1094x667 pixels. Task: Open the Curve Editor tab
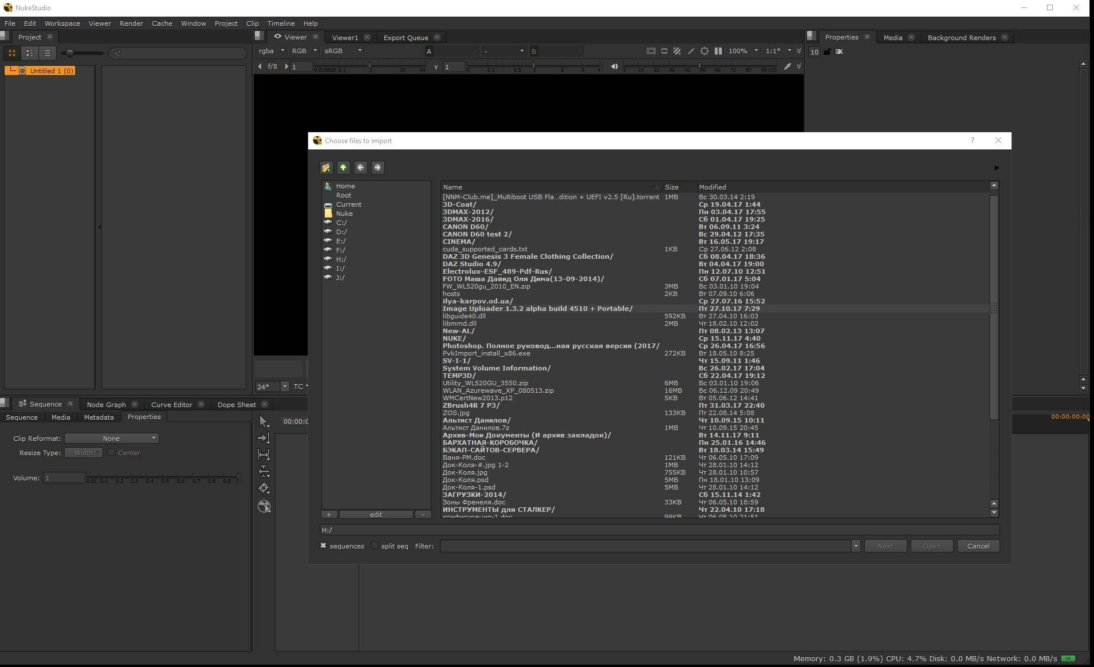pyautogui.click(x=172, y=404)
